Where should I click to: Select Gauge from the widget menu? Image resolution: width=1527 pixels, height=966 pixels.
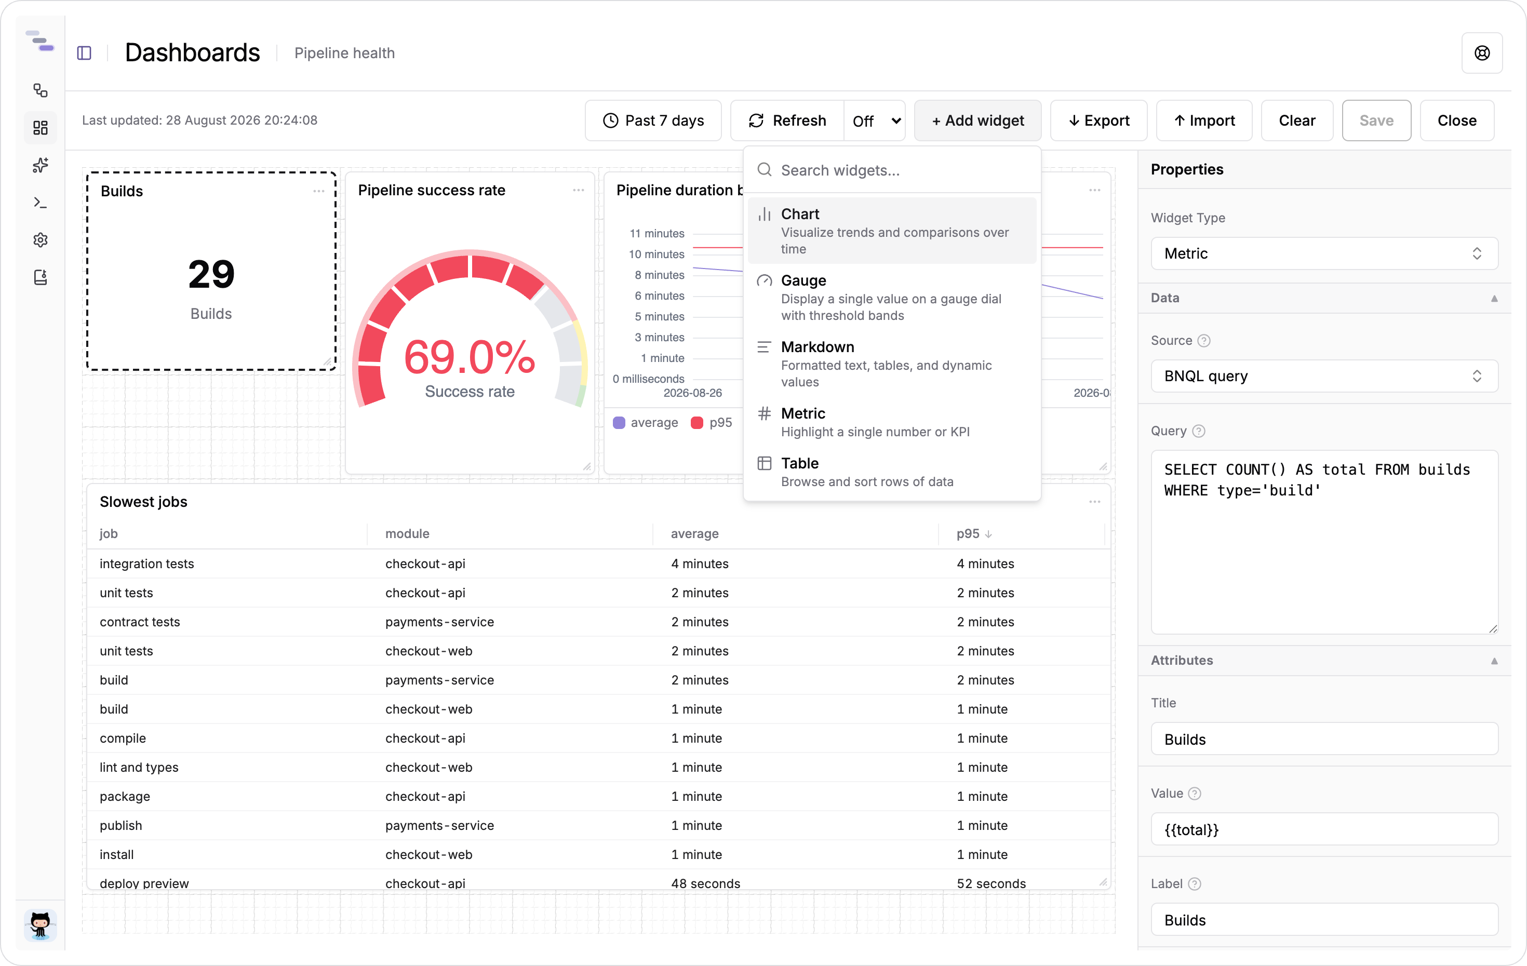click(892, 298)
